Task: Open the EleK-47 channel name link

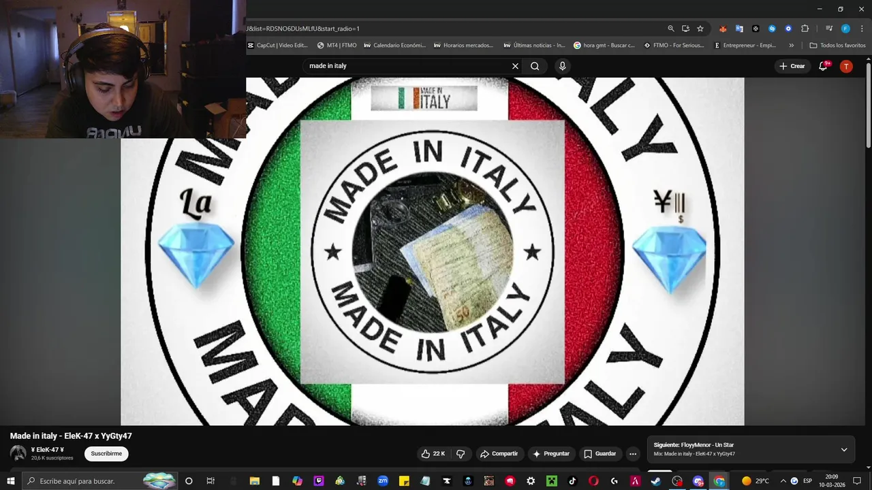Action: tap(48, 450)
